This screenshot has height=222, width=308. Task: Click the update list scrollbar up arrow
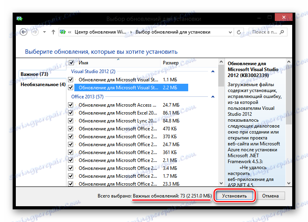(221, 62)
